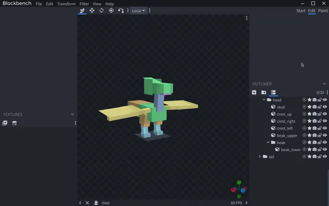Open the Filter menu
Screen dimensions: 329x206
84,4
